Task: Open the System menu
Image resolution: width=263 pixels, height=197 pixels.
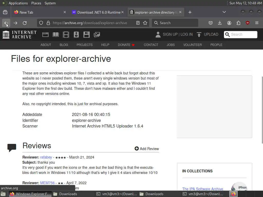Action: click(50, 3)
